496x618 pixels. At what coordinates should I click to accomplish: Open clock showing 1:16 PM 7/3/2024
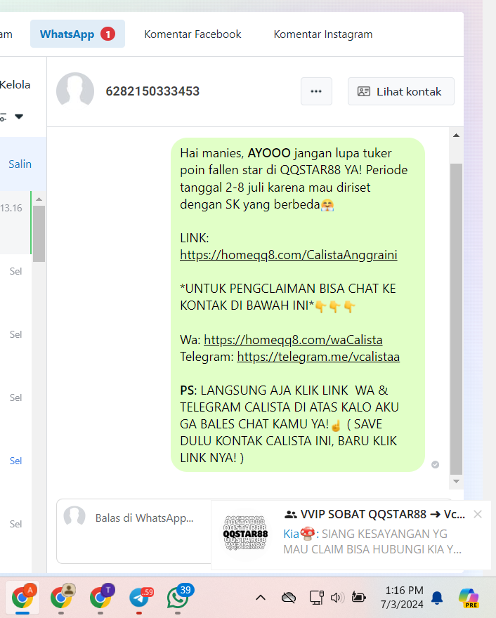[402, 597]
